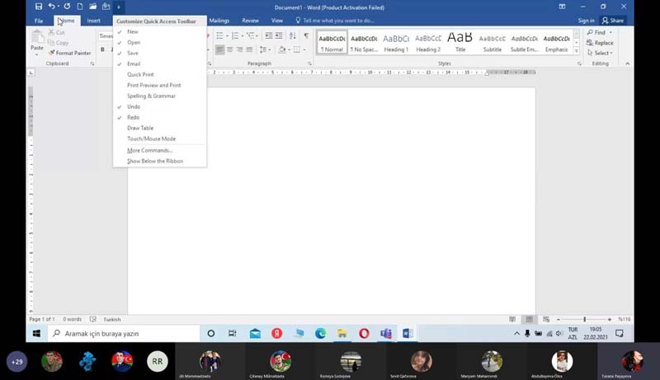
Task: Toggle the show paragraph marks icon
Action: pos(306,36)
